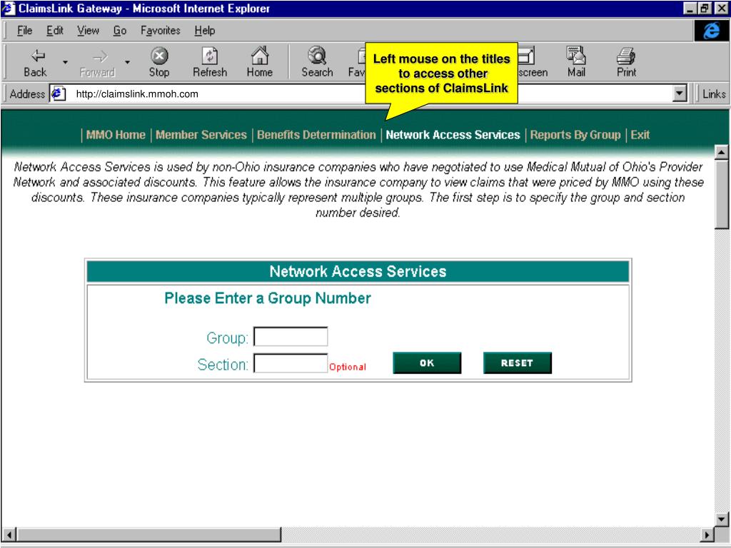The width and height of the screenshot is (731, 548).
Task: Click the horizontal scrollbar thumb
Action: click(x=148, y=534)
